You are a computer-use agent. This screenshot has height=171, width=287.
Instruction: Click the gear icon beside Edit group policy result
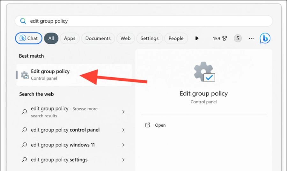pos(25,75)
